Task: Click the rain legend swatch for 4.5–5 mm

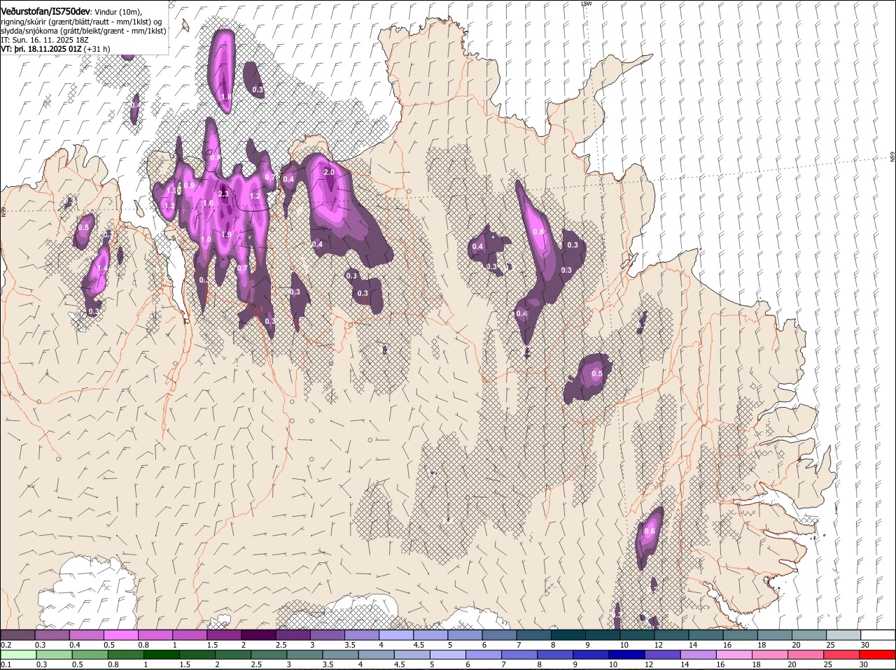Action: 413,655
